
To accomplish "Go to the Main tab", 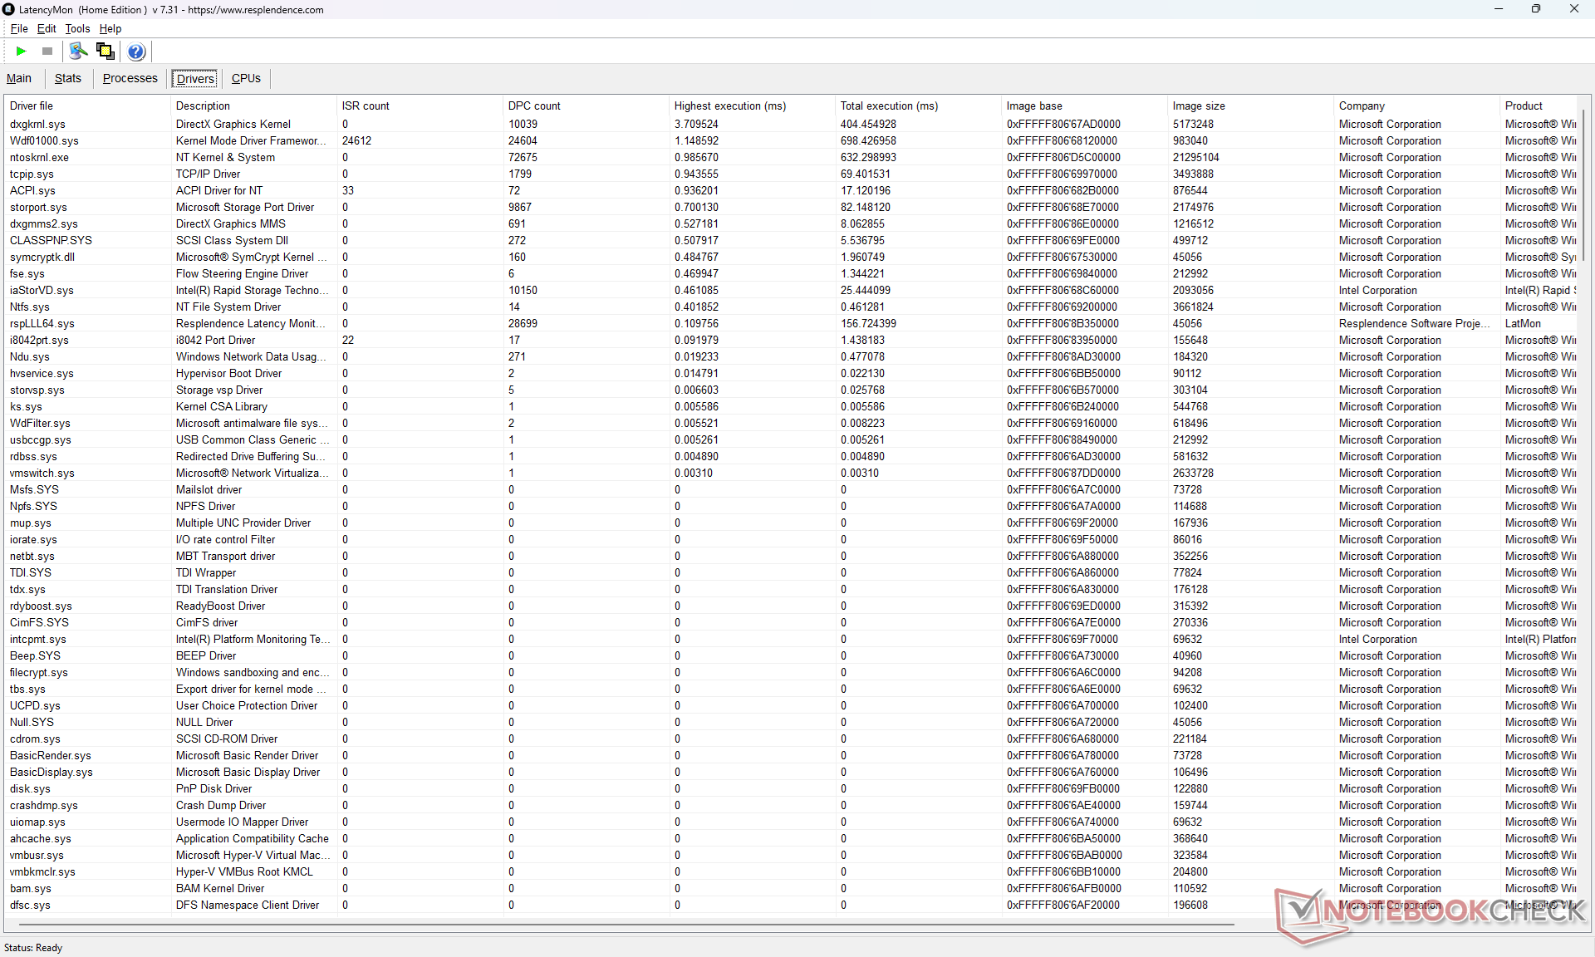I will pos(19,78).
